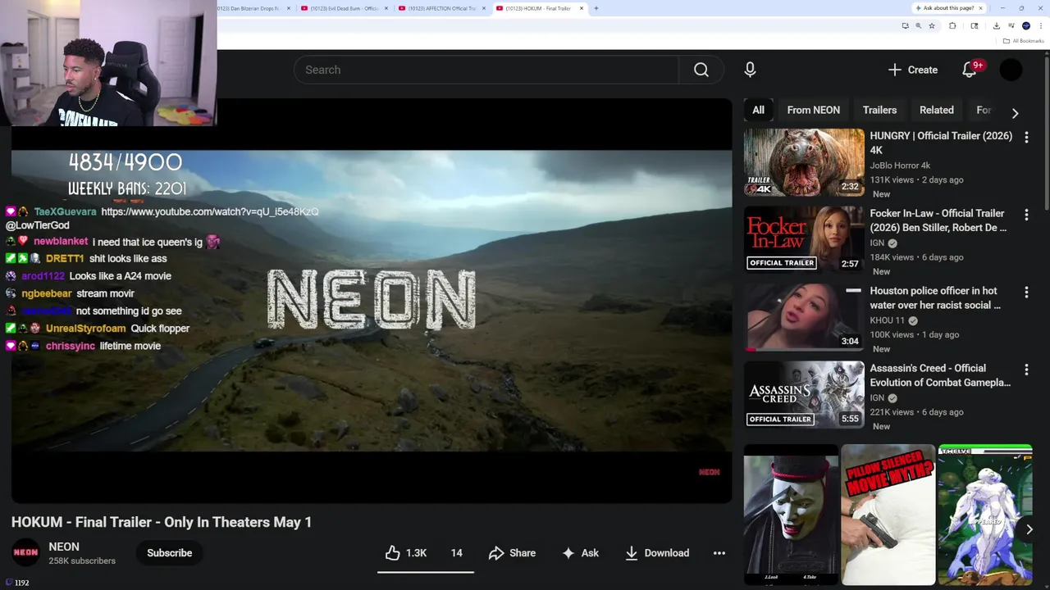
Task: Click the Focker In-Law thumbnail
Action: [x=804, y=239]
